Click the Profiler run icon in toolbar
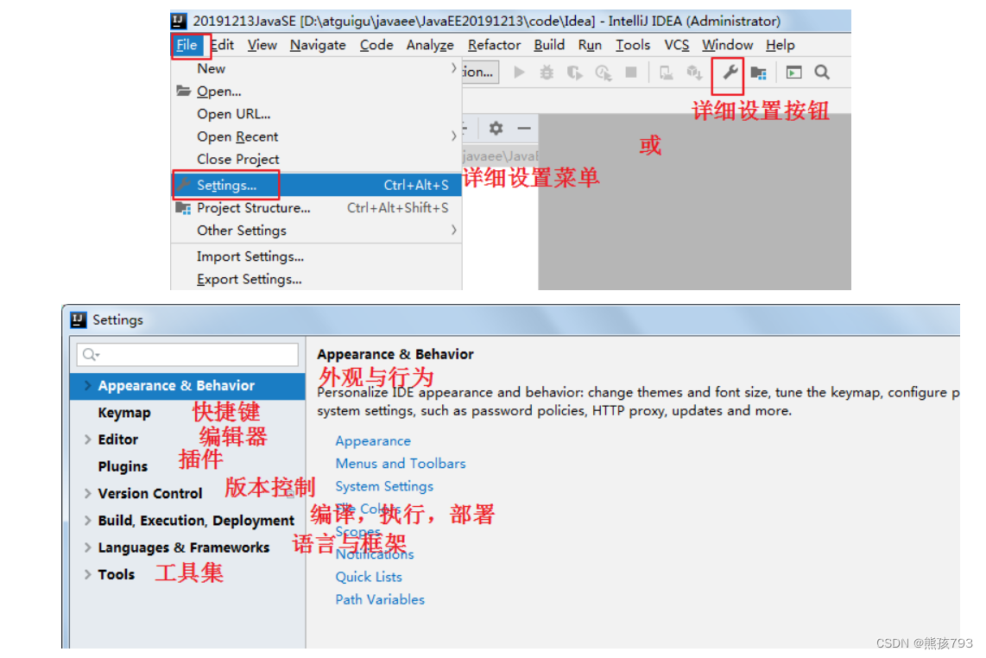986x658 pixels. (604, 73)
